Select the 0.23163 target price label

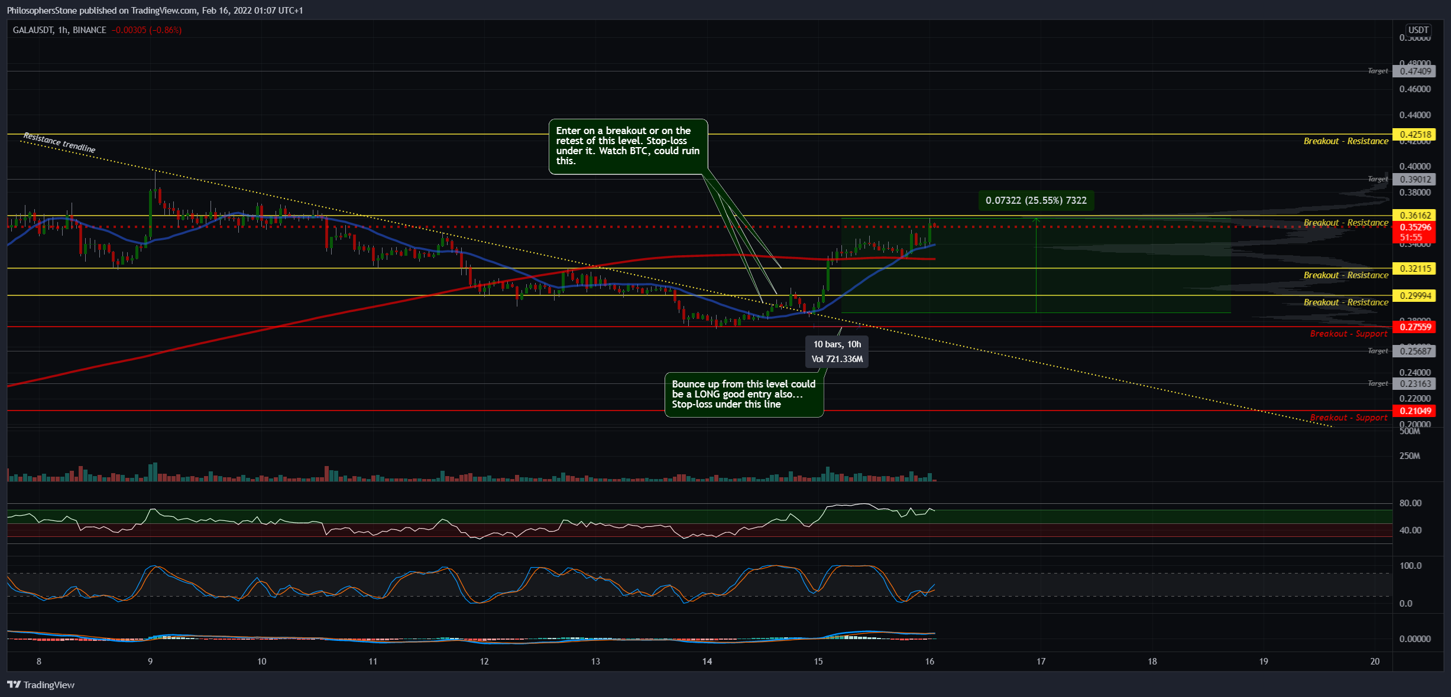tap(1414, 383)
